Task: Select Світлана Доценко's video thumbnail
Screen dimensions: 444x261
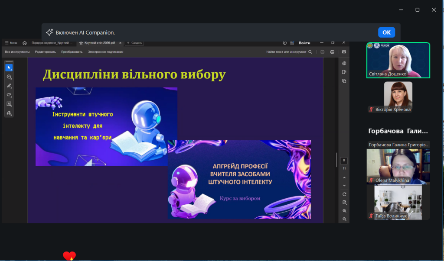Action: pos(398,60)
